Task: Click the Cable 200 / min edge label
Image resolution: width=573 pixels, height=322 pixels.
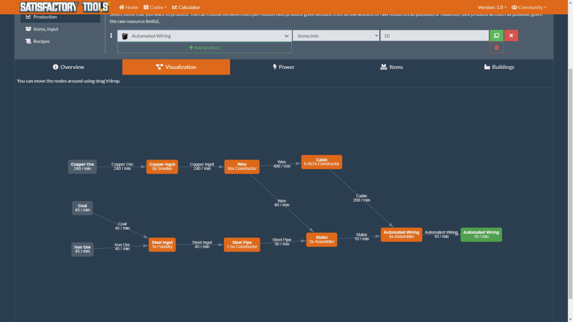Action: tap(361, 198)
